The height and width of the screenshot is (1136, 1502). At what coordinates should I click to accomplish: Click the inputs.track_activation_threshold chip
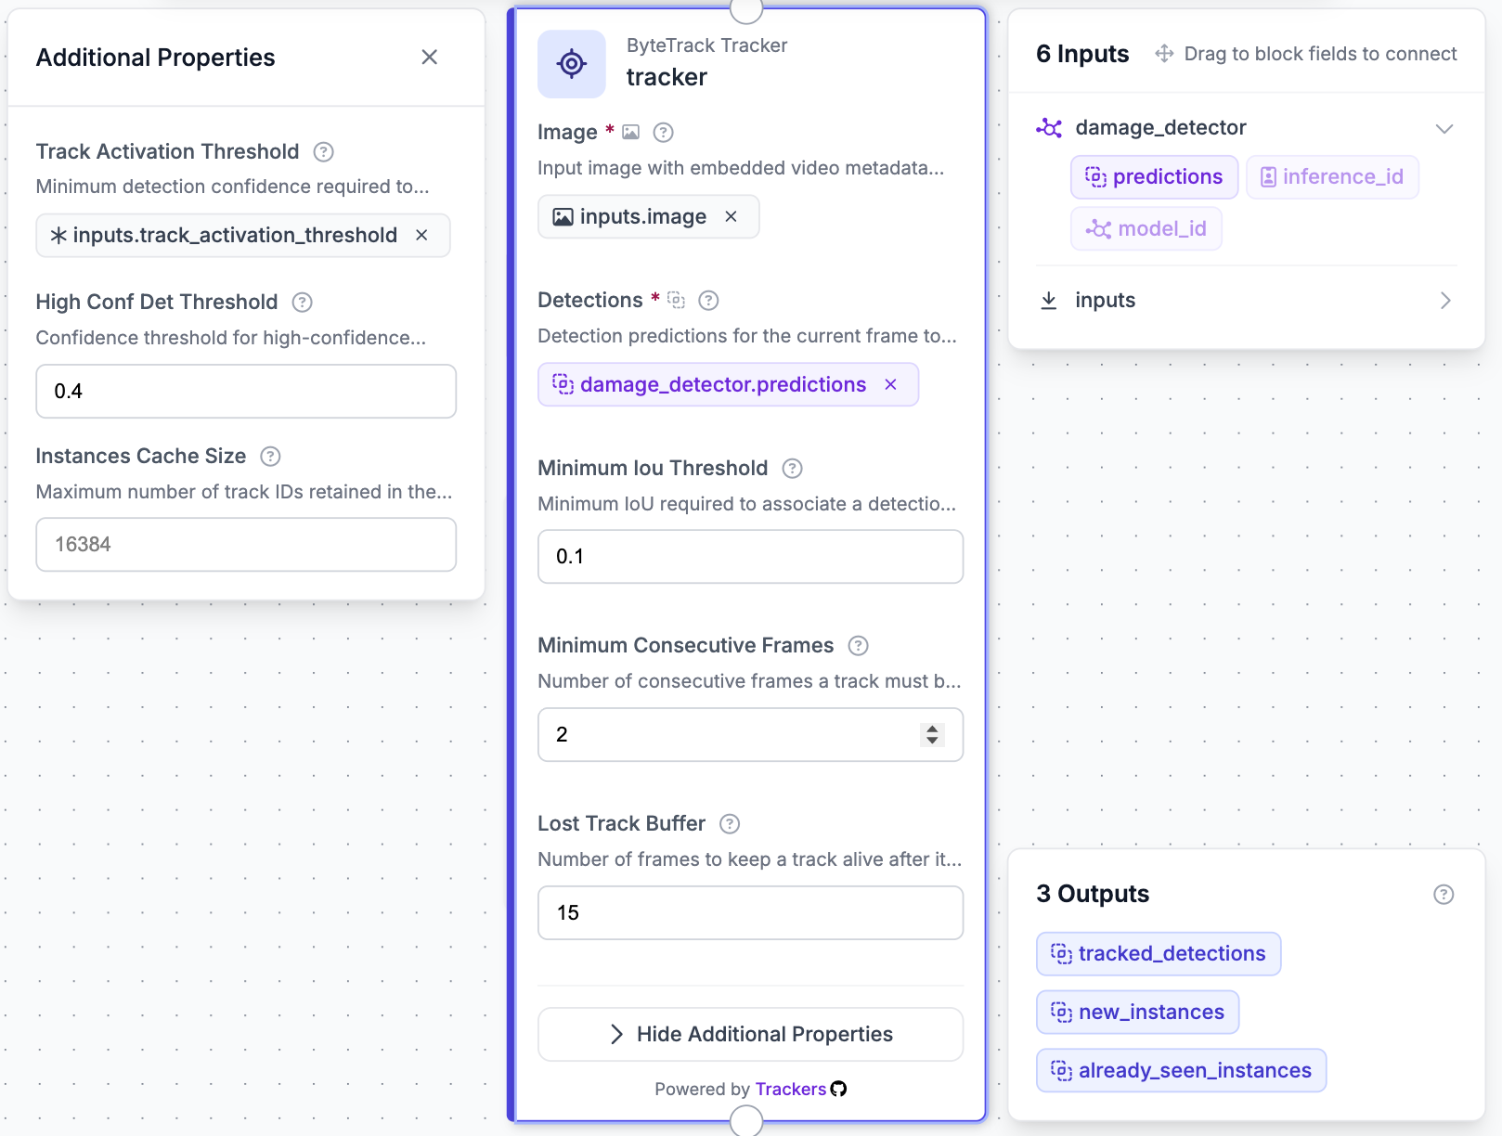click(x=243, y=235)
